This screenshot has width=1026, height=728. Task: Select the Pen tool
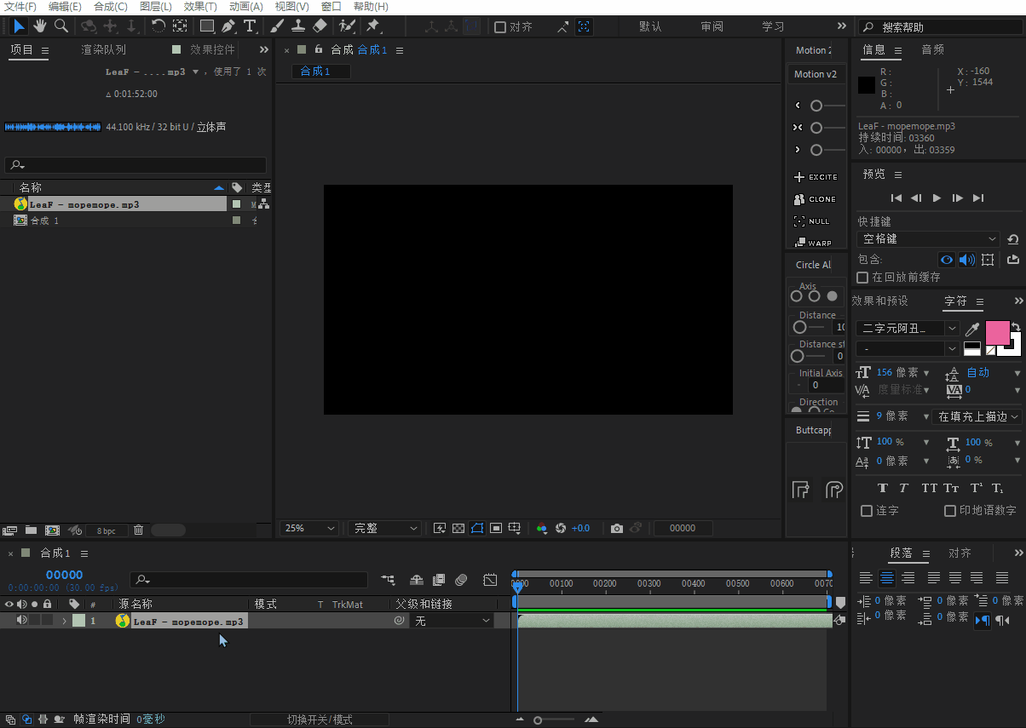tap(228, 26)
